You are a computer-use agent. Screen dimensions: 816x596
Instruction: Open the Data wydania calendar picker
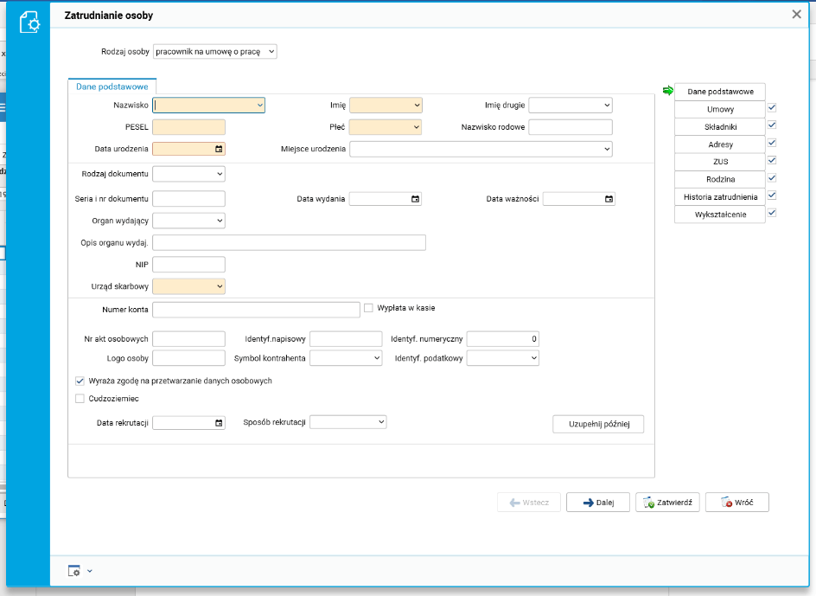click(415, 199)
